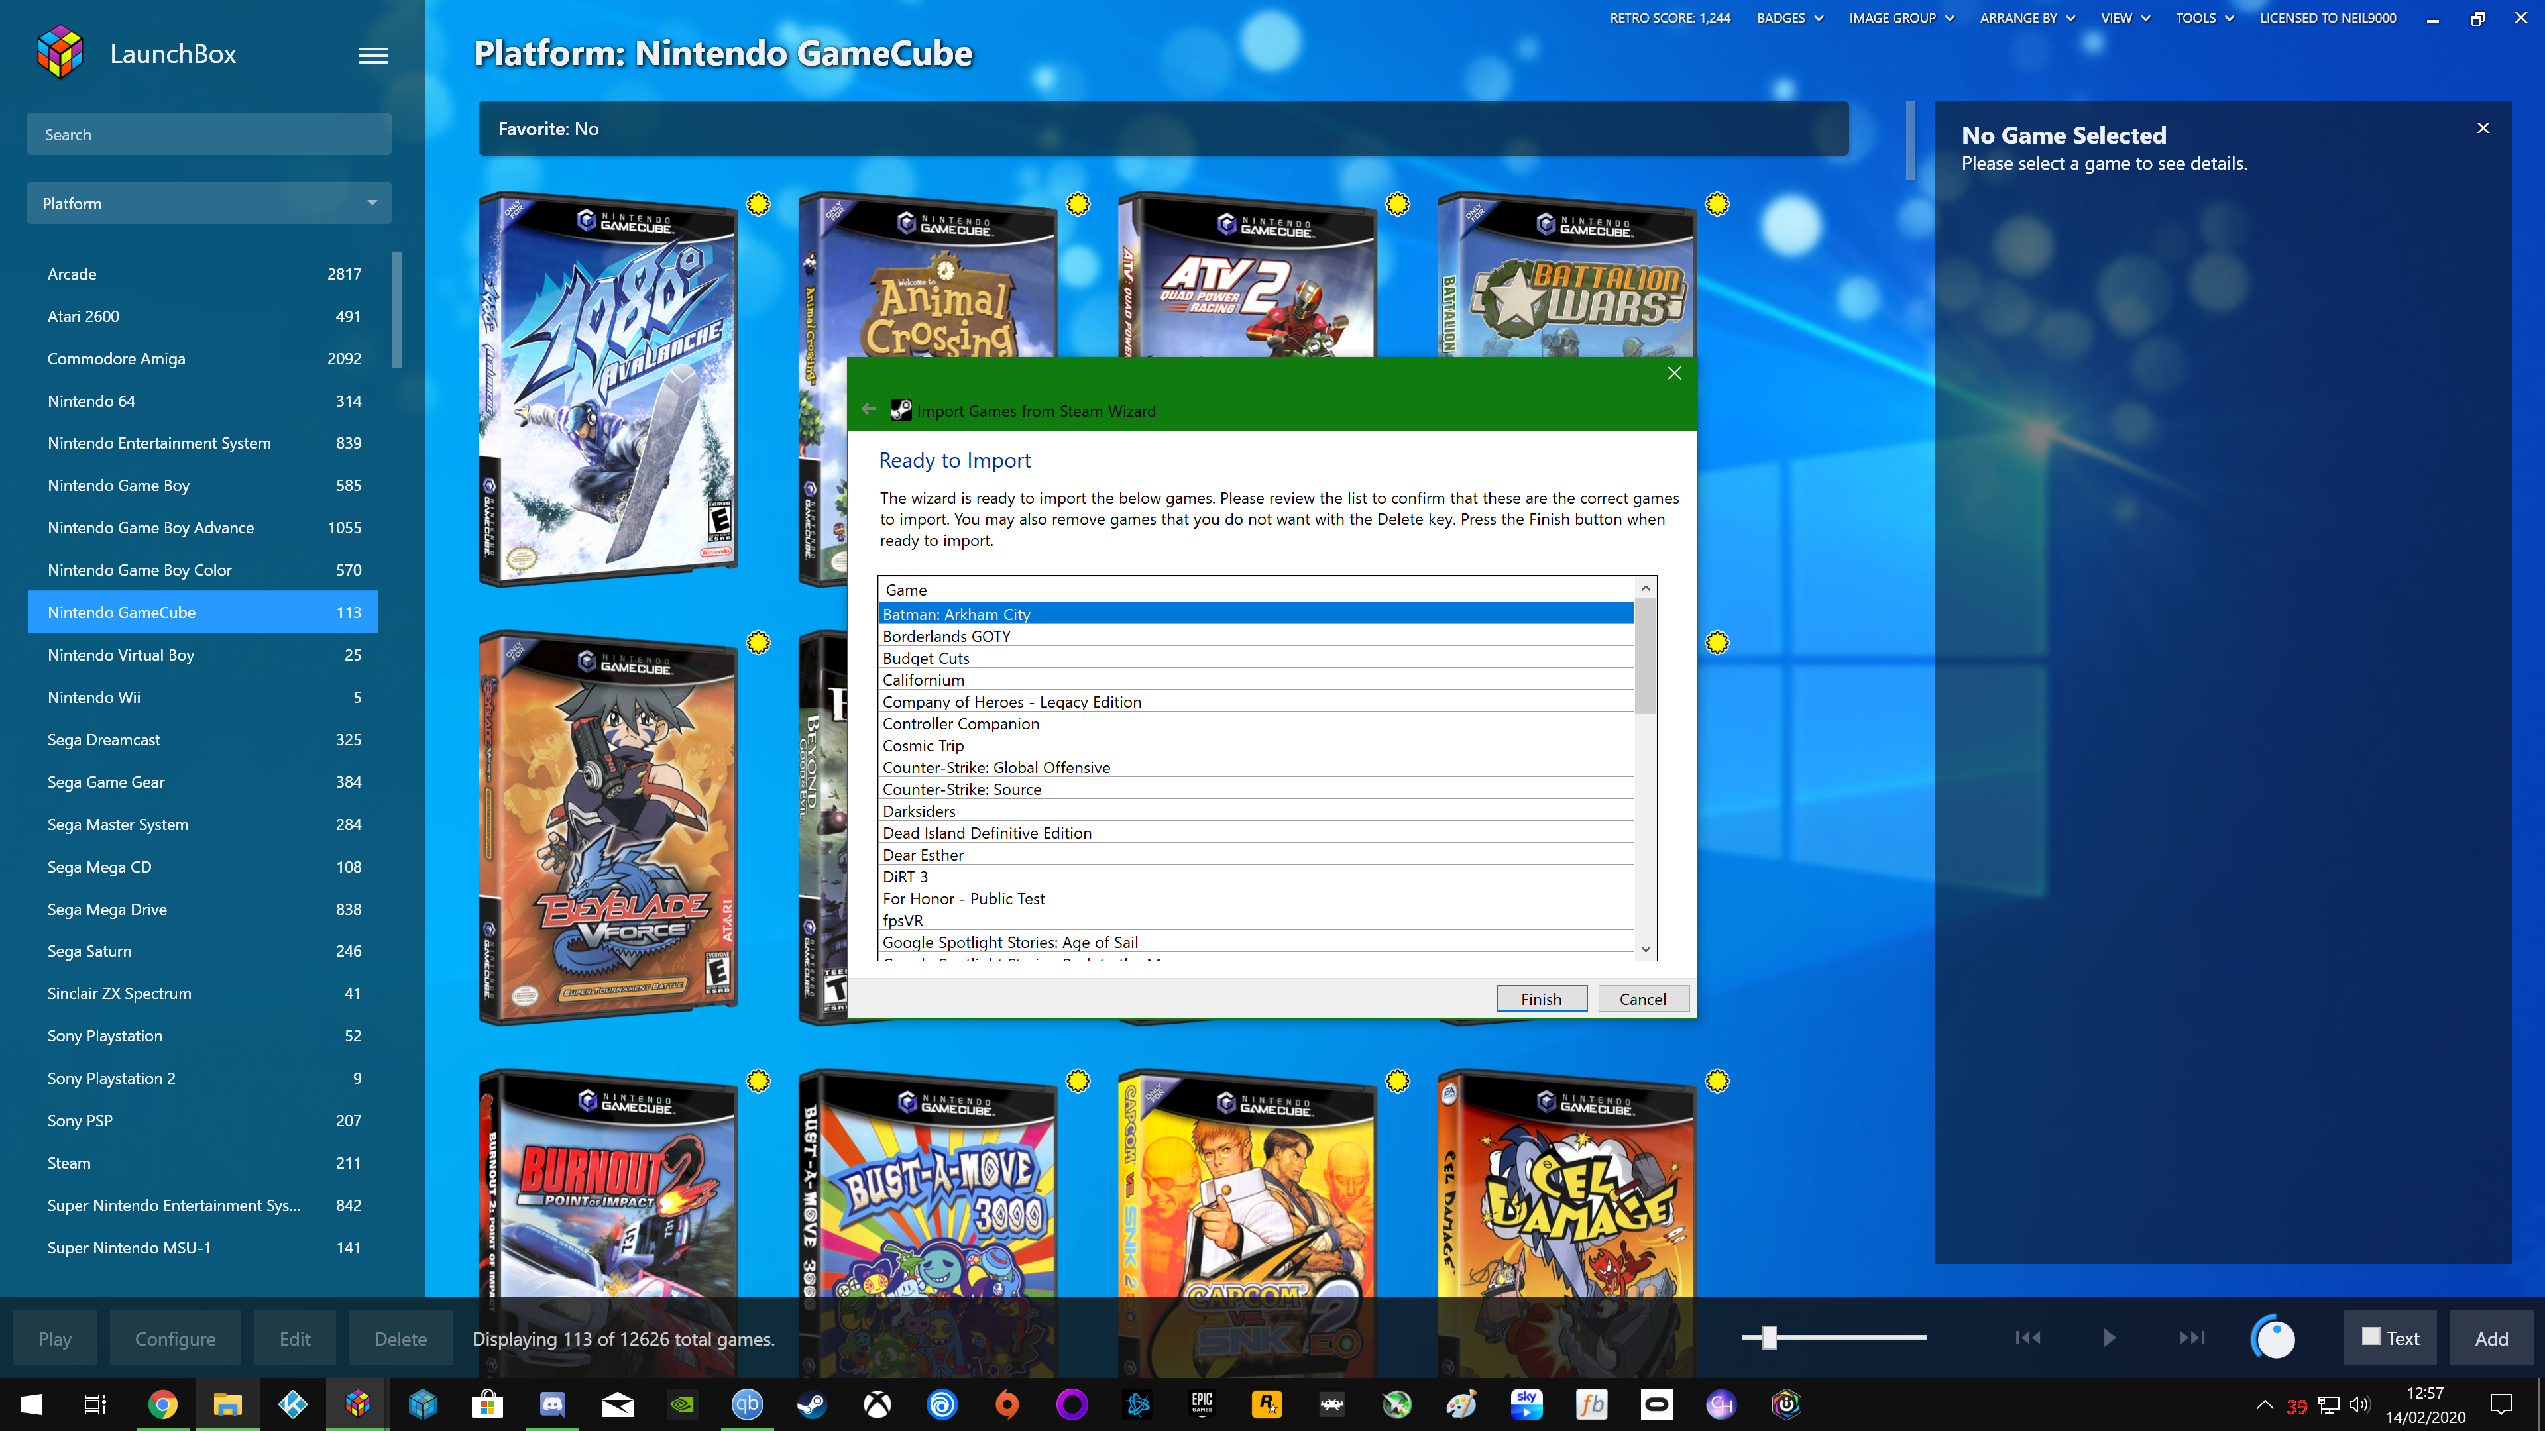Select Dear Esther in import list

(1255, 855)
